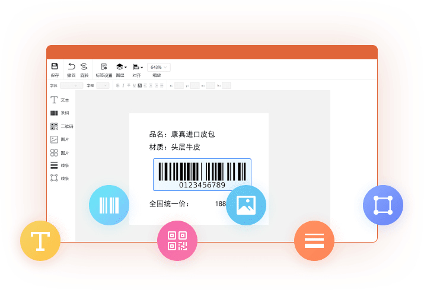Click the x position input field
This screenshot has width=424, height=290.
[x=179, y=86]
